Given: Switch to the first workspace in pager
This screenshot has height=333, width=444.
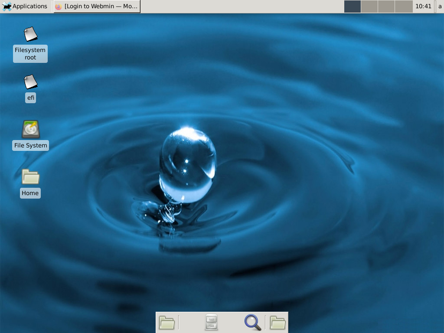Looking at the screenshot, I should (x=353, y=7).
